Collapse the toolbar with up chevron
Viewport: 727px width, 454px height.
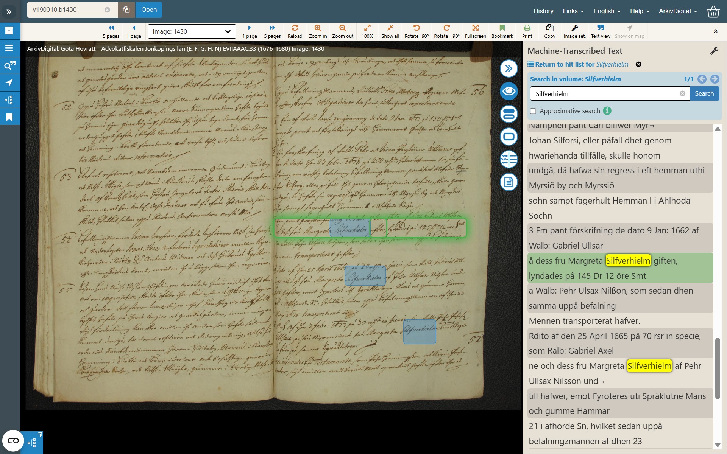715,31
